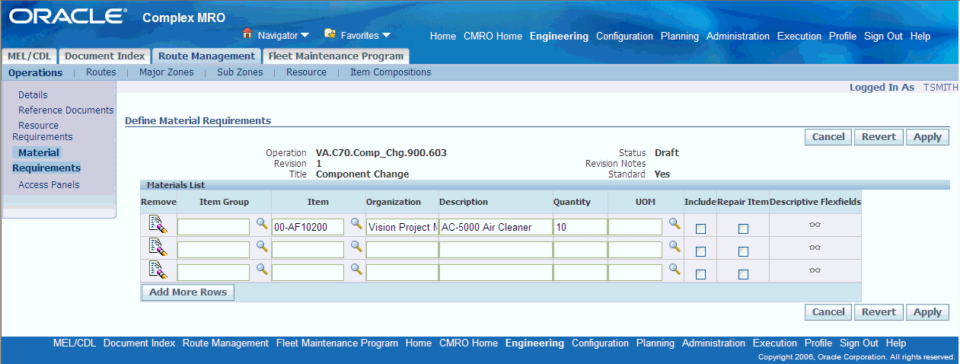The width and height of the screenshot is (960, 364).
Task: Click the remove icon in the 00-AF10200 row
Action: pos(158,224)
